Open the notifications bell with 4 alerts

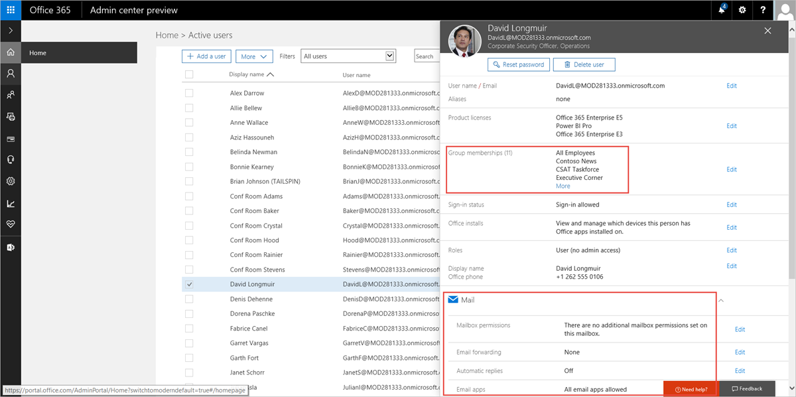click(x=722, y=10)
